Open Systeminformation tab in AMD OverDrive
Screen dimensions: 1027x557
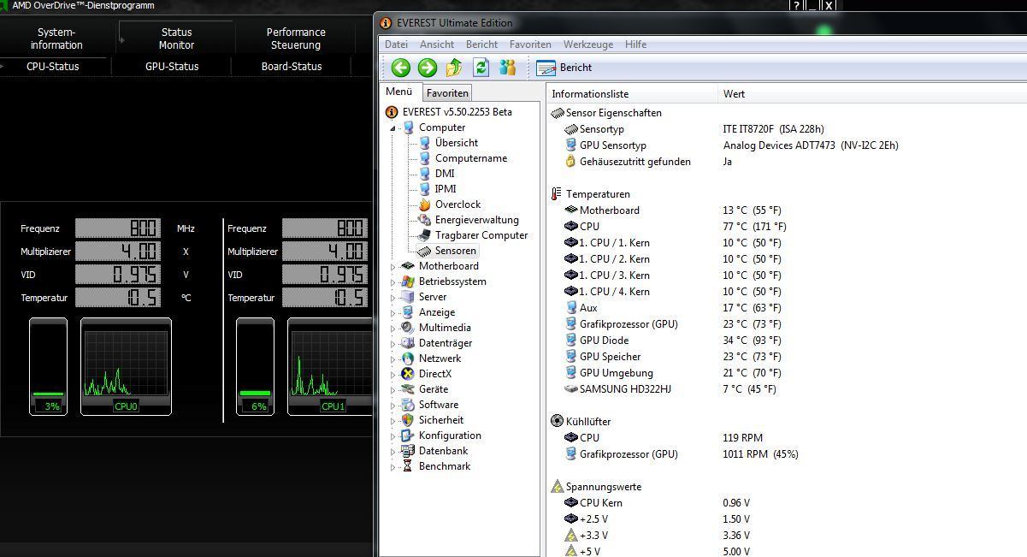56,39
